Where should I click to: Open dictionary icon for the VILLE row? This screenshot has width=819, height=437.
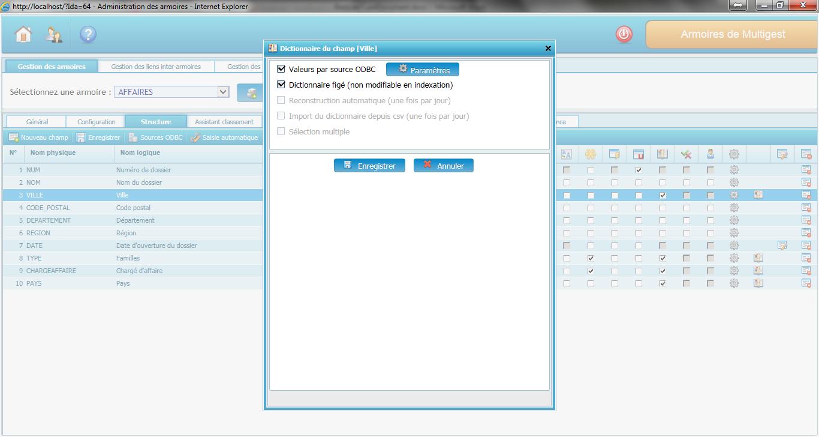point(758,195)
